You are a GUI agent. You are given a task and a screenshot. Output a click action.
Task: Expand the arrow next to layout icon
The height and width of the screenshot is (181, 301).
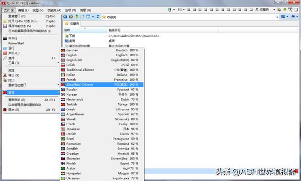click(x=184, y=9)
